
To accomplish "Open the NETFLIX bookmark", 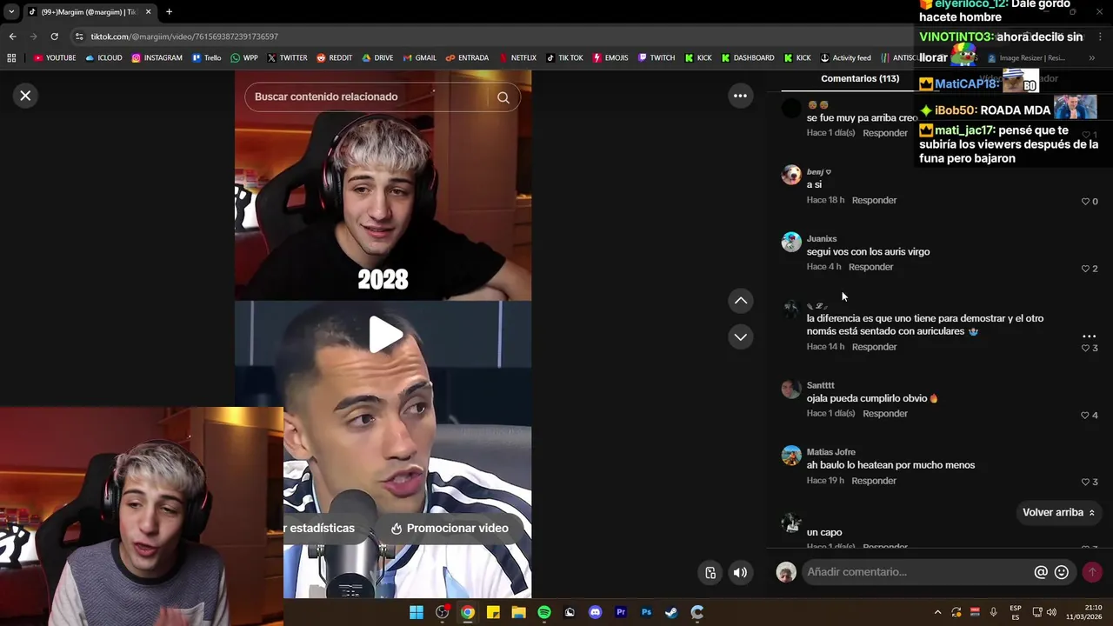I will (517, 58).
